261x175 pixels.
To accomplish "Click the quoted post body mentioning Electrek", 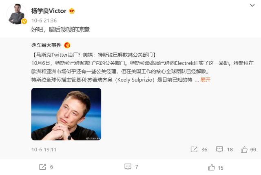I will pyautogui.click(x=142, y=71).
